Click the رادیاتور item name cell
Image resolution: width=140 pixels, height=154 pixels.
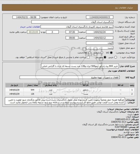tap(85, 90)
